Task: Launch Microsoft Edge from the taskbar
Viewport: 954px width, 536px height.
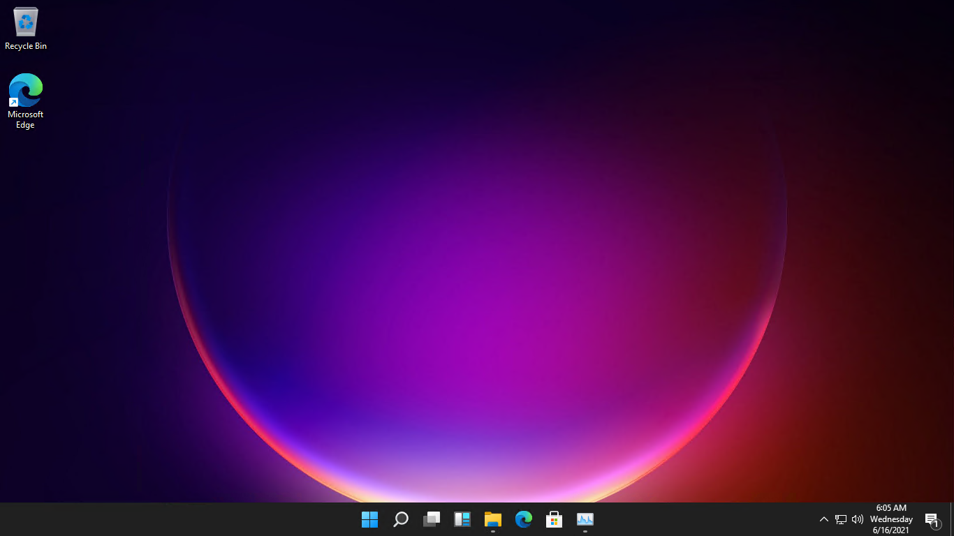Action: pyautogui.click(x=524, y=519)
